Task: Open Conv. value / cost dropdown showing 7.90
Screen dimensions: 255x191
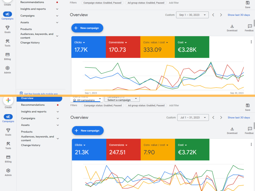Action: click(156, 145)
